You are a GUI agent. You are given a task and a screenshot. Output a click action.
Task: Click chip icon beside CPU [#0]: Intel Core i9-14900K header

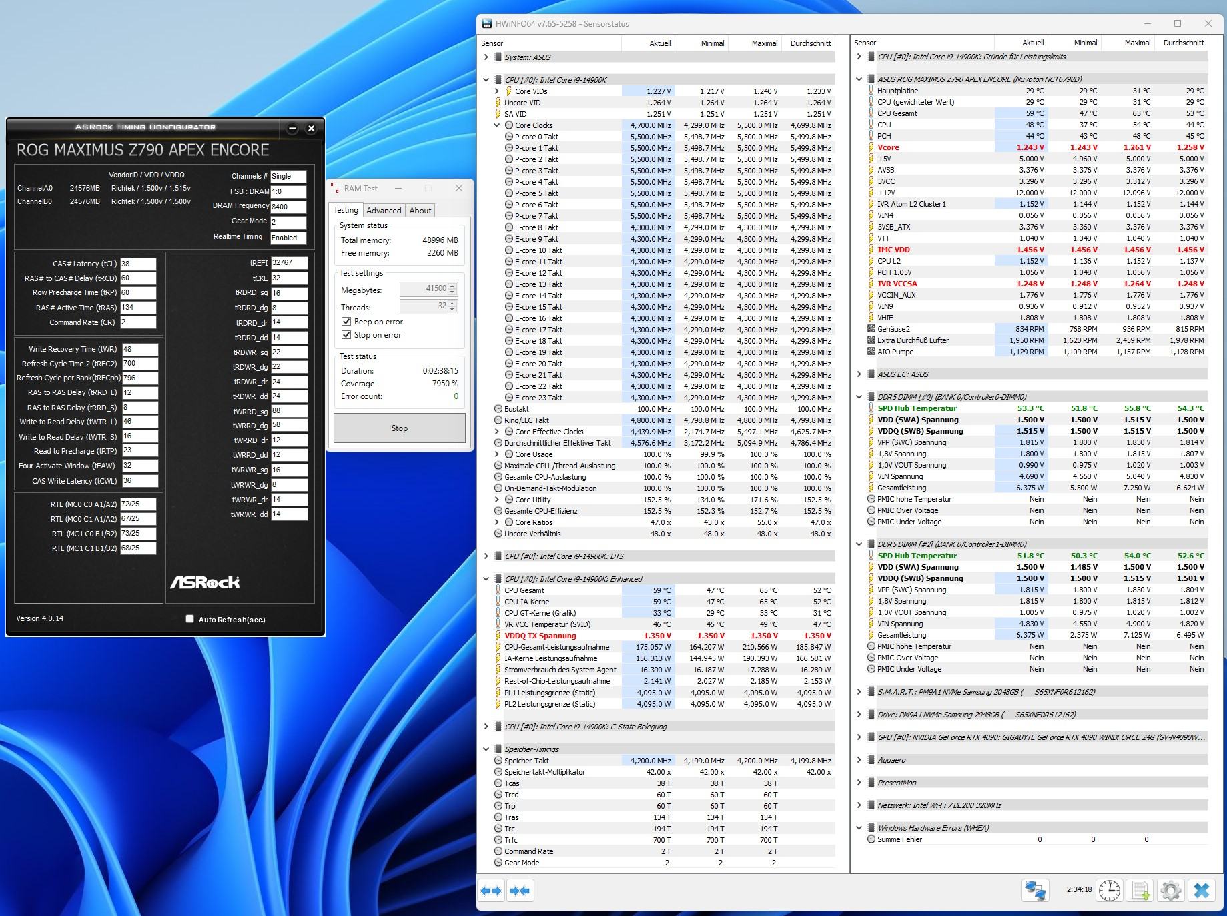[x=498, y=80]
